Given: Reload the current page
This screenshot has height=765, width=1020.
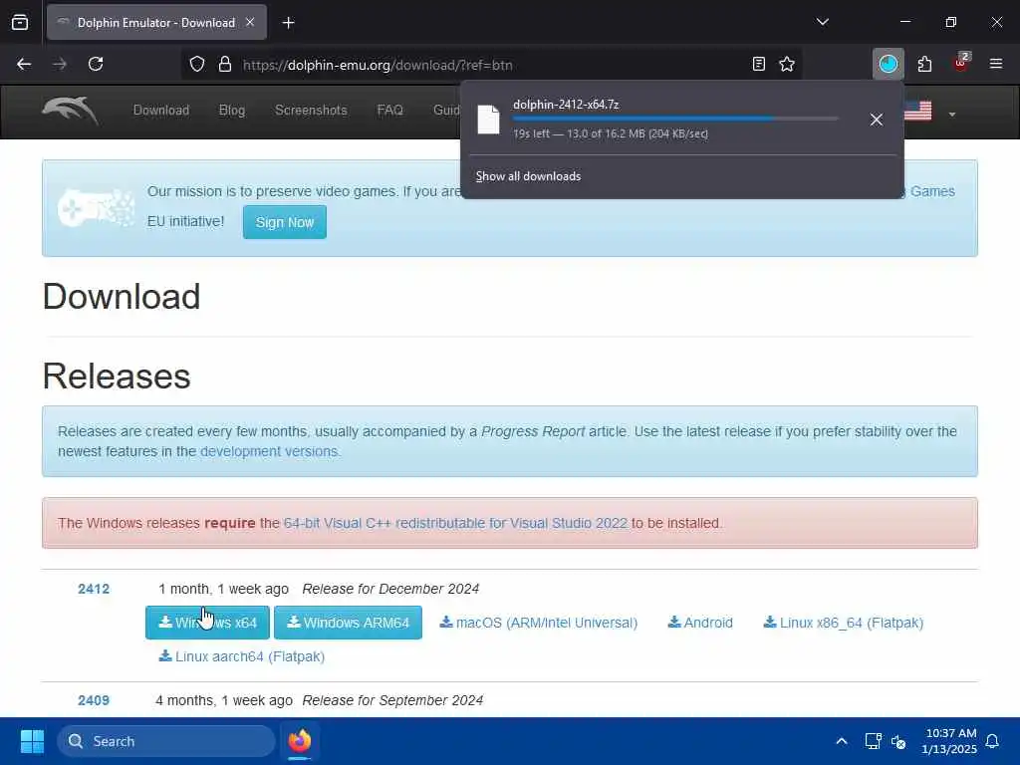Looking at the screenshot, I should [x=96, y=64].
